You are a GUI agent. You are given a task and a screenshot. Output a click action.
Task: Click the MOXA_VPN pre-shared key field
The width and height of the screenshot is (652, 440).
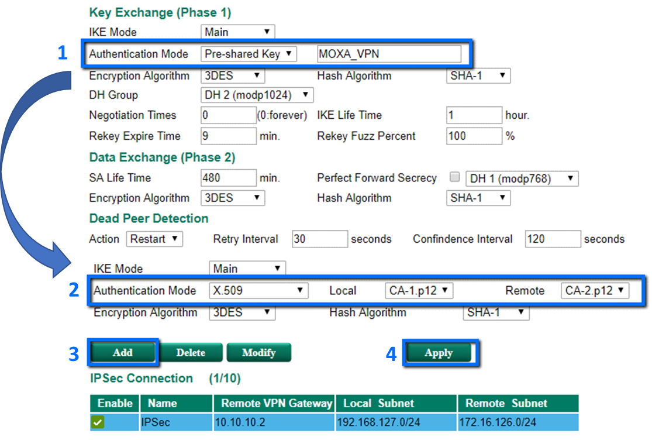click(x=389, y=54)
